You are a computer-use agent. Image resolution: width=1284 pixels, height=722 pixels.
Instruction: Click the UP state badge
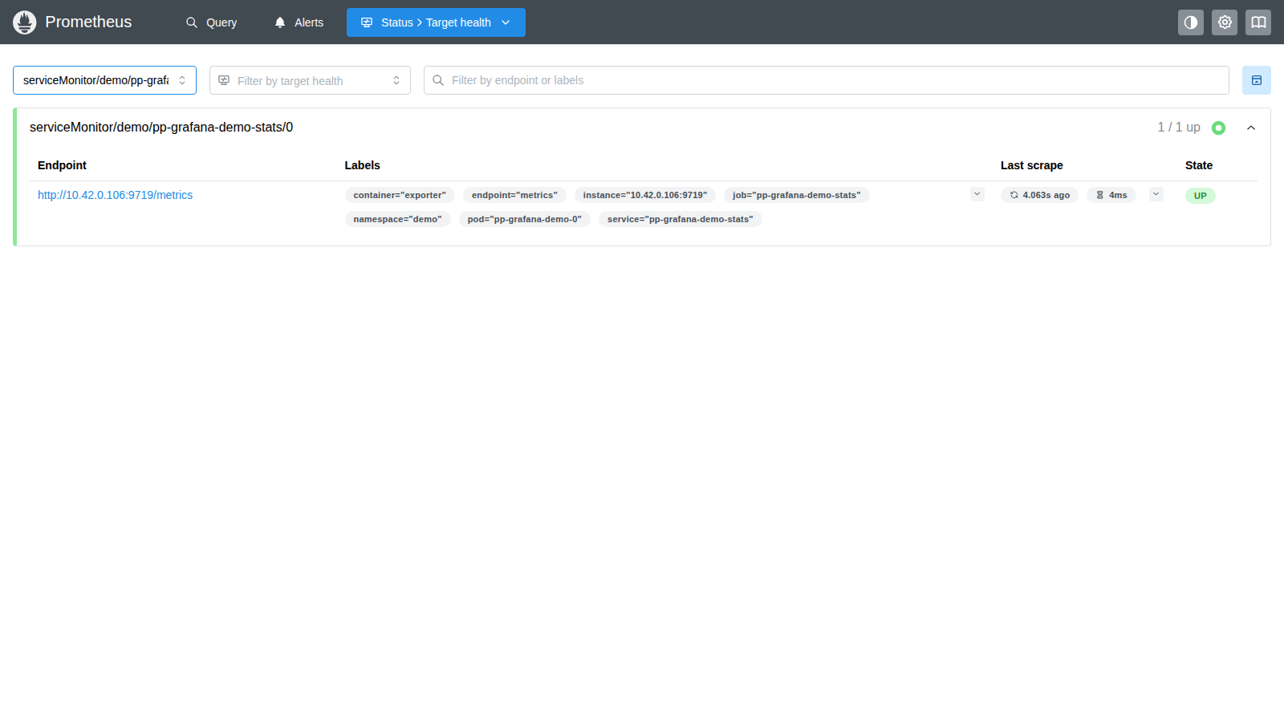click(x=1201, y=196)
